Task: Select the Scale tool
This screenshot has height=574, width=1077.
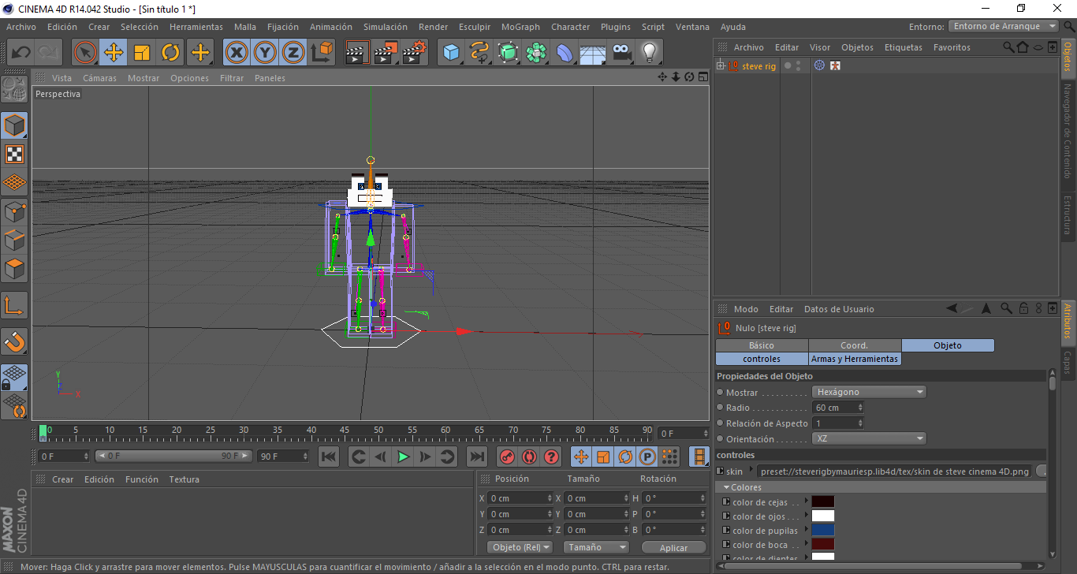Action: (142, 53)
